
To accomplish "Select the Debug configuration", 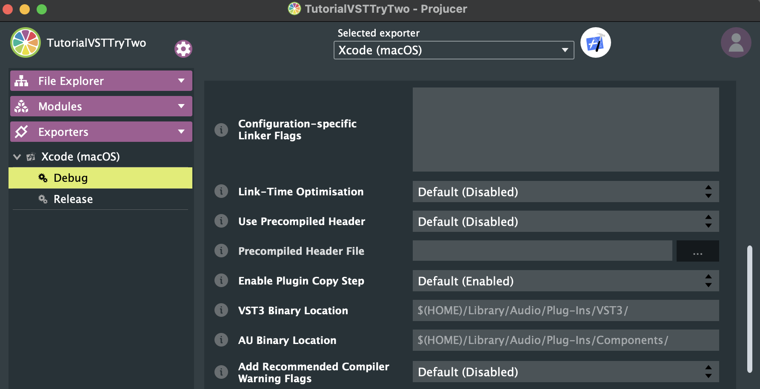I will coord(71,178).
